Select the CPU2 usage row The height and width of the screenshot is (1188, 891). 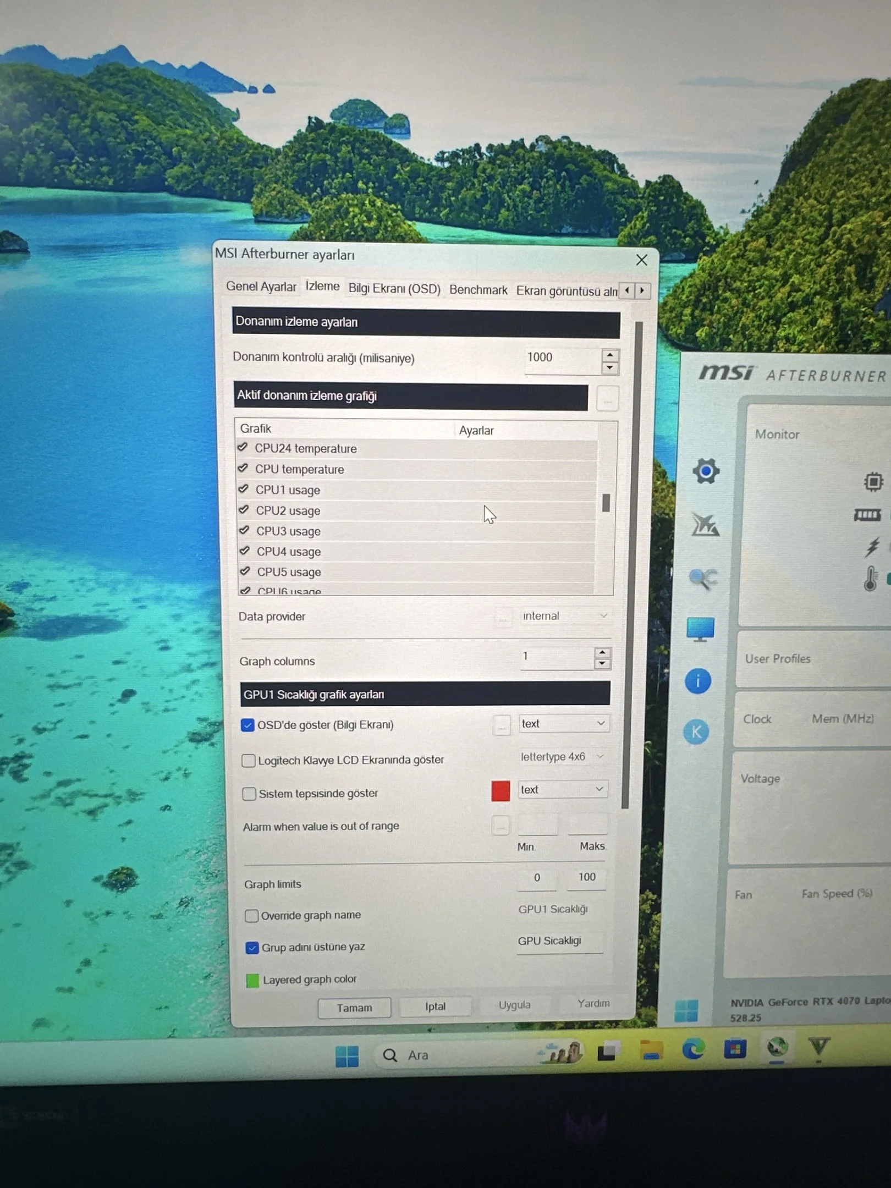pos(417,511)
